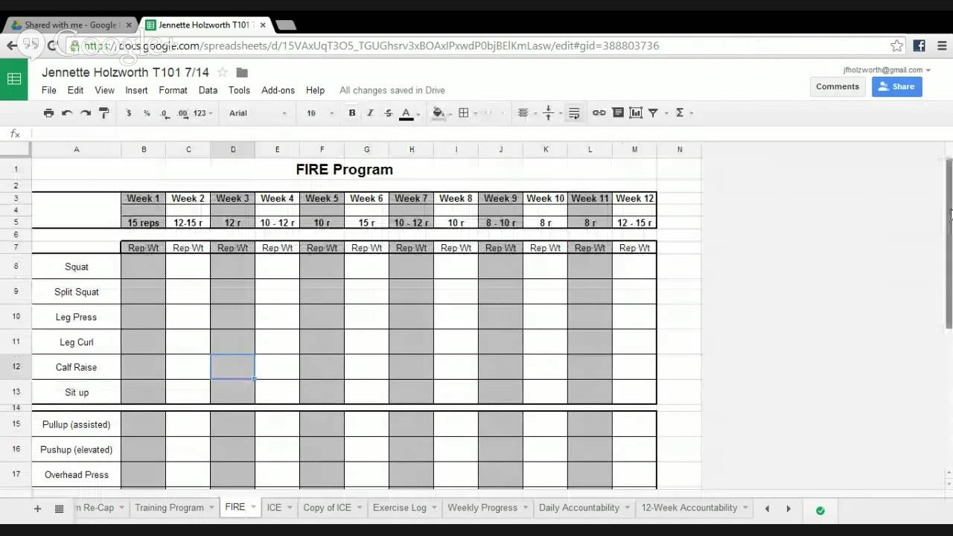This screenshot has height=536, width=953.
Task: Insert chart icon in toolbar
Action: pyautogui.click(x=635, y=113)
